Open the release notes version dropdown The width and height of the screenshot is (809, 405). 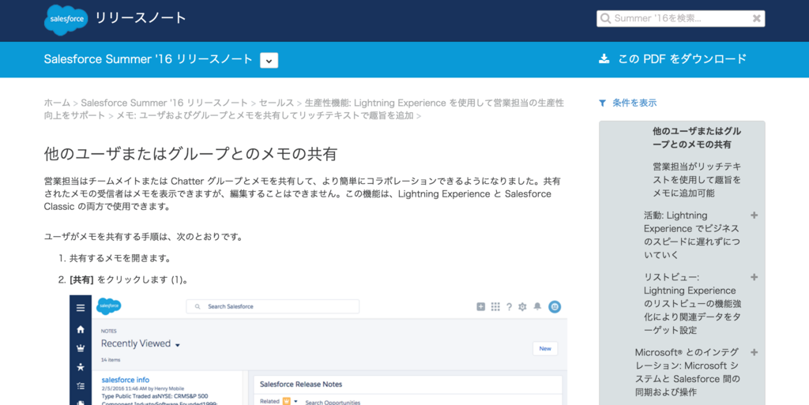[269, 60]
